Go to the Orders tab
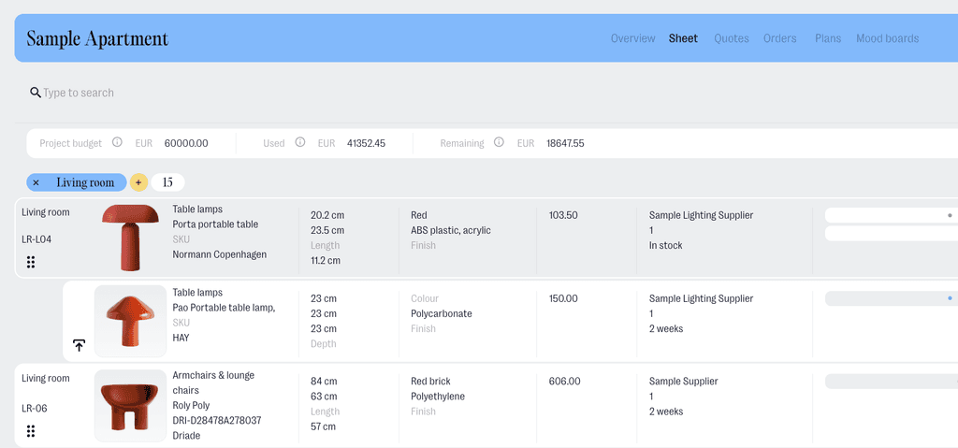The width and height of the screenshot is (958, 448). (x=779, y=38)
